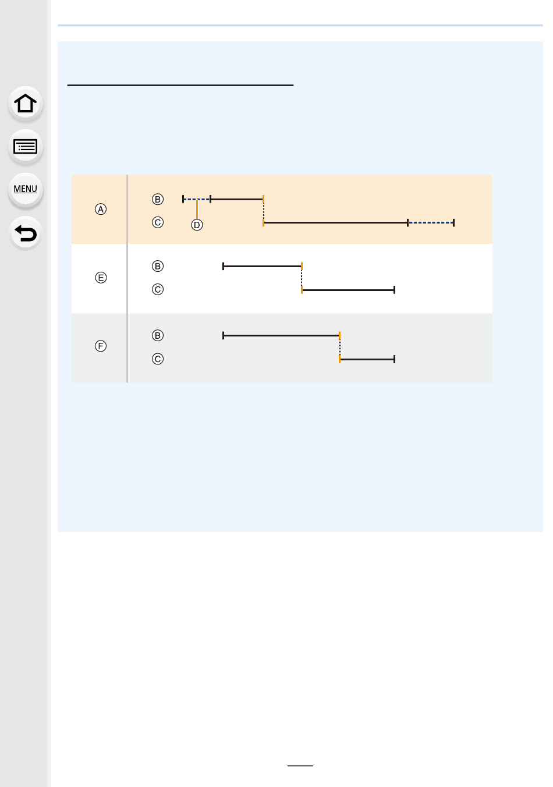Click blue dashed segment ending row A's C line
This screenshot has width=553, height=787.
click(431, 222)
